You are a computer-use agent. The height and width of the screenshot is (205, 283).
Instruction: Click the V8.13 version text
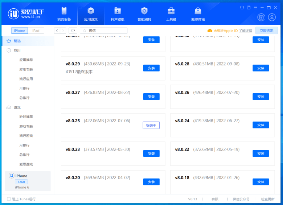click(193, 199)
